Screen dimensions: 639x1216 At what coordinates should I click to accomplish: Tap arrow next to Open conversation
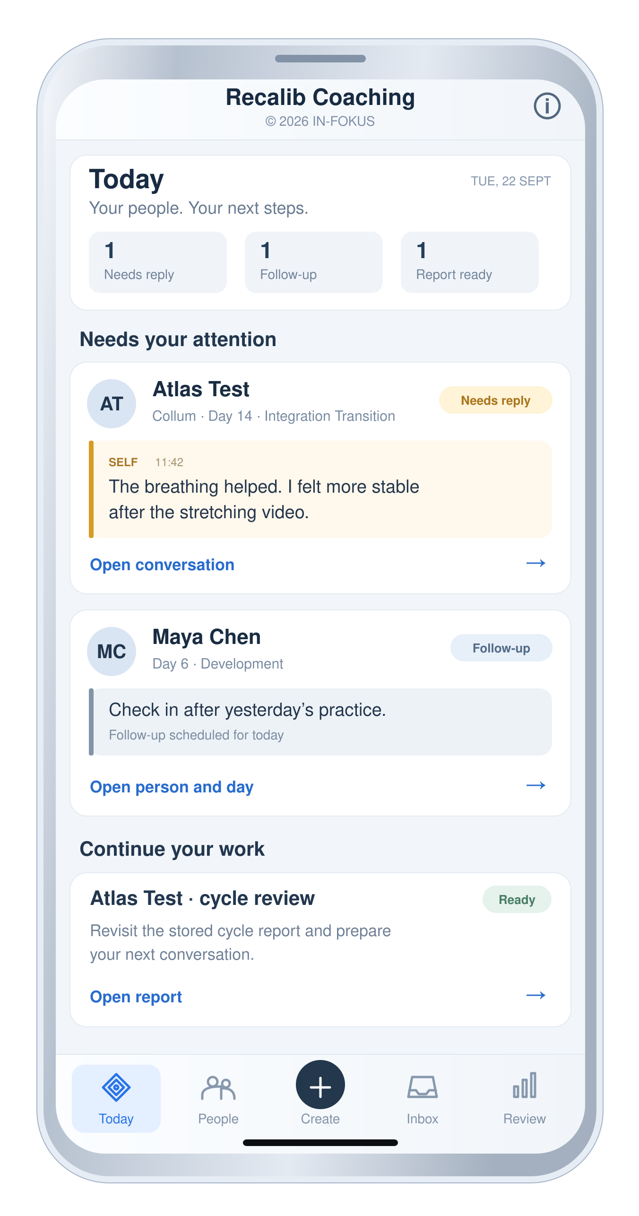pyautogui.click(x=536, y=563)
